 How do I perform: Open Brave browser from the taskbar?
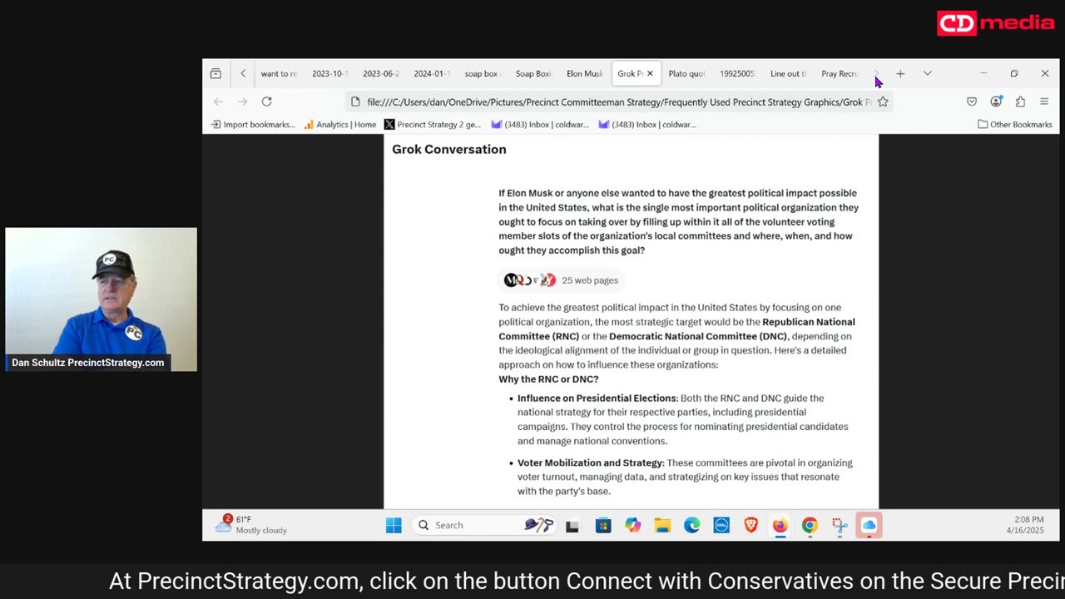click(751, 526)
